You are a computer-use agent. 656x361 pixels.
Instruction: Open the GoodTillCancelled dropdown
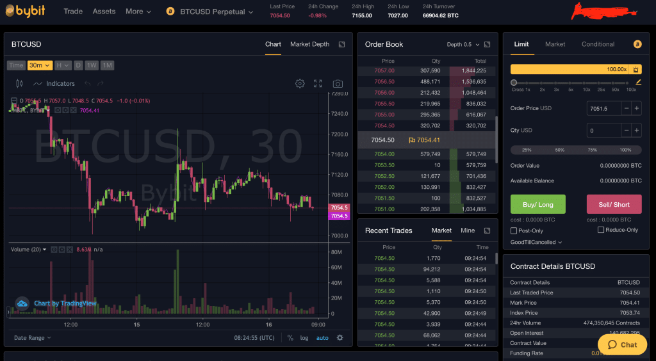pyautogui.click(x=536, y=243)
